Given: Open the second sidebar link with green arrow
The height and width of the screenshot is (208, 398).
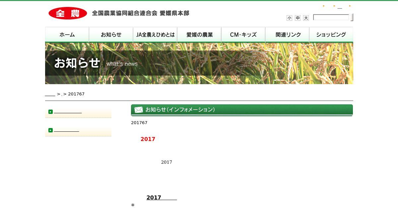Looking at the screenshot, I should coord(66,130).
